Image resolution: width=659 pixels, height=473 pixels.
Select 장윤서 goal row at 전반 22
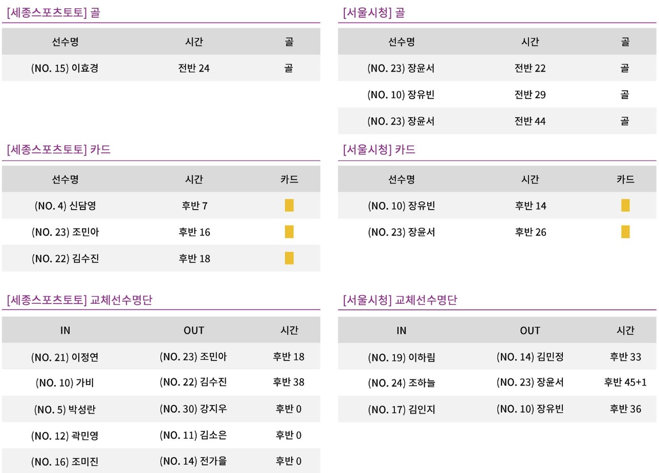(497, 68)
